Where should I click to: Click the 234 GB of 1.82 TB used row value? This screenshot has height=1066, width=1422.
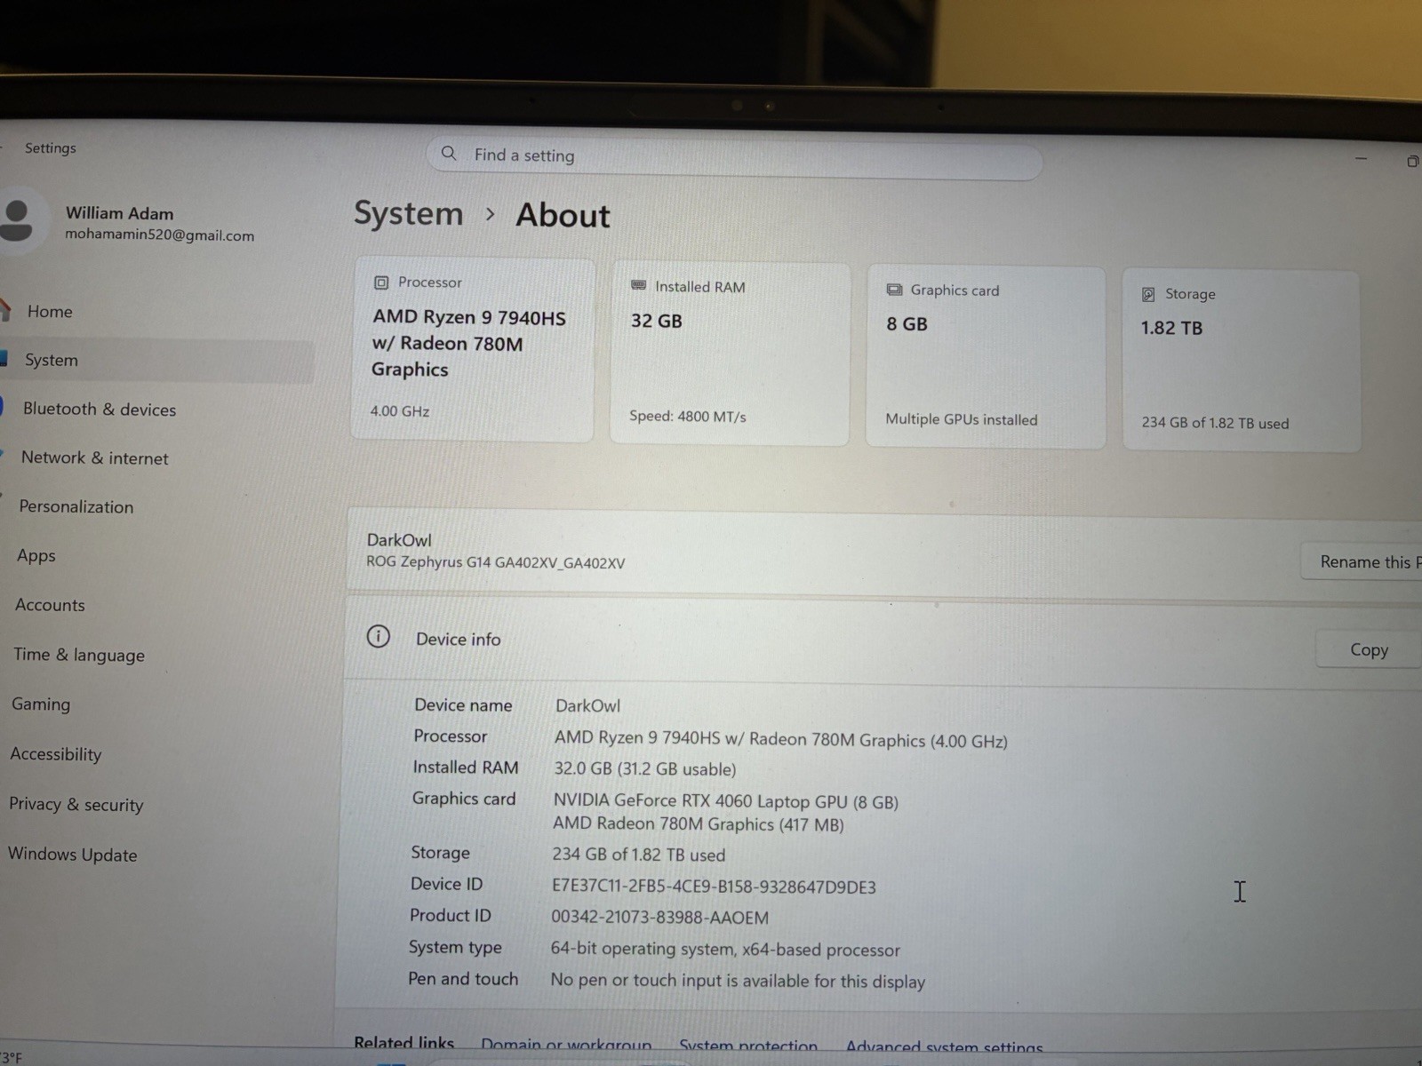pos(638,855)
